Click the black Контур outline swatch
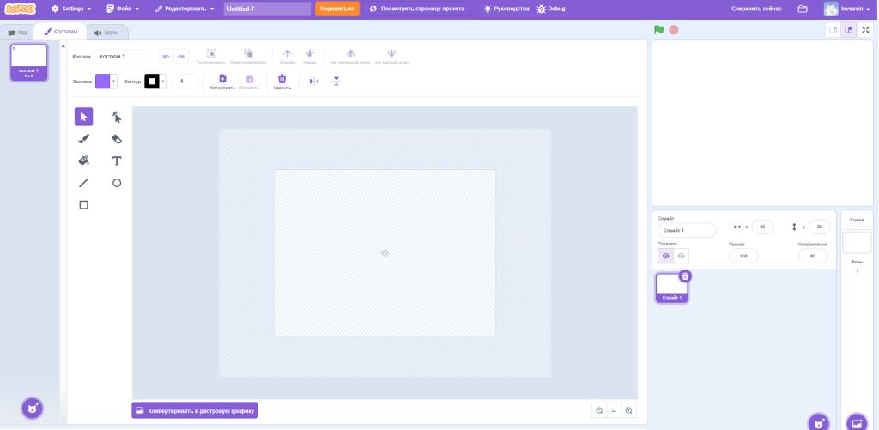This screenshot has width=879, height=430. pyautogui.click(x=151, y=82)
